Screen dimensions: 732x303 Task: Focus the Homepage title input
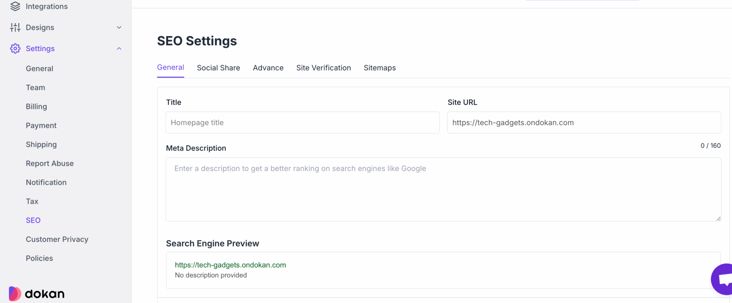303,123
